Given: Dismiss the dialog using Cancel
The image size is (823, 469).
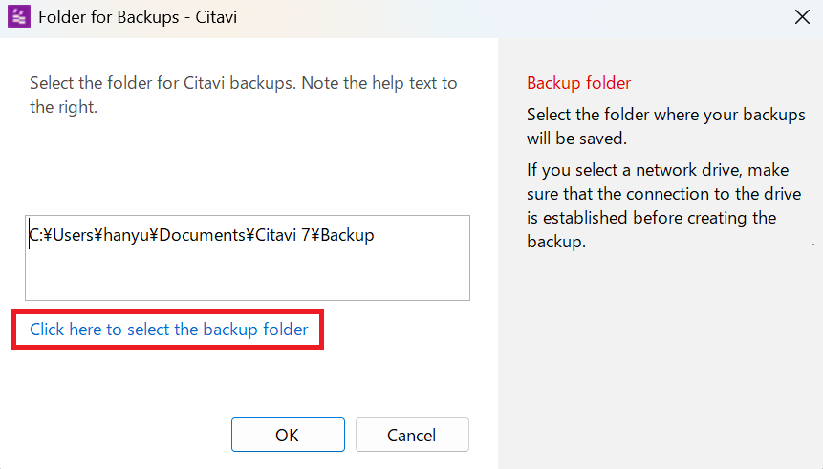Looking at the screenshot, I should [412, 435].
